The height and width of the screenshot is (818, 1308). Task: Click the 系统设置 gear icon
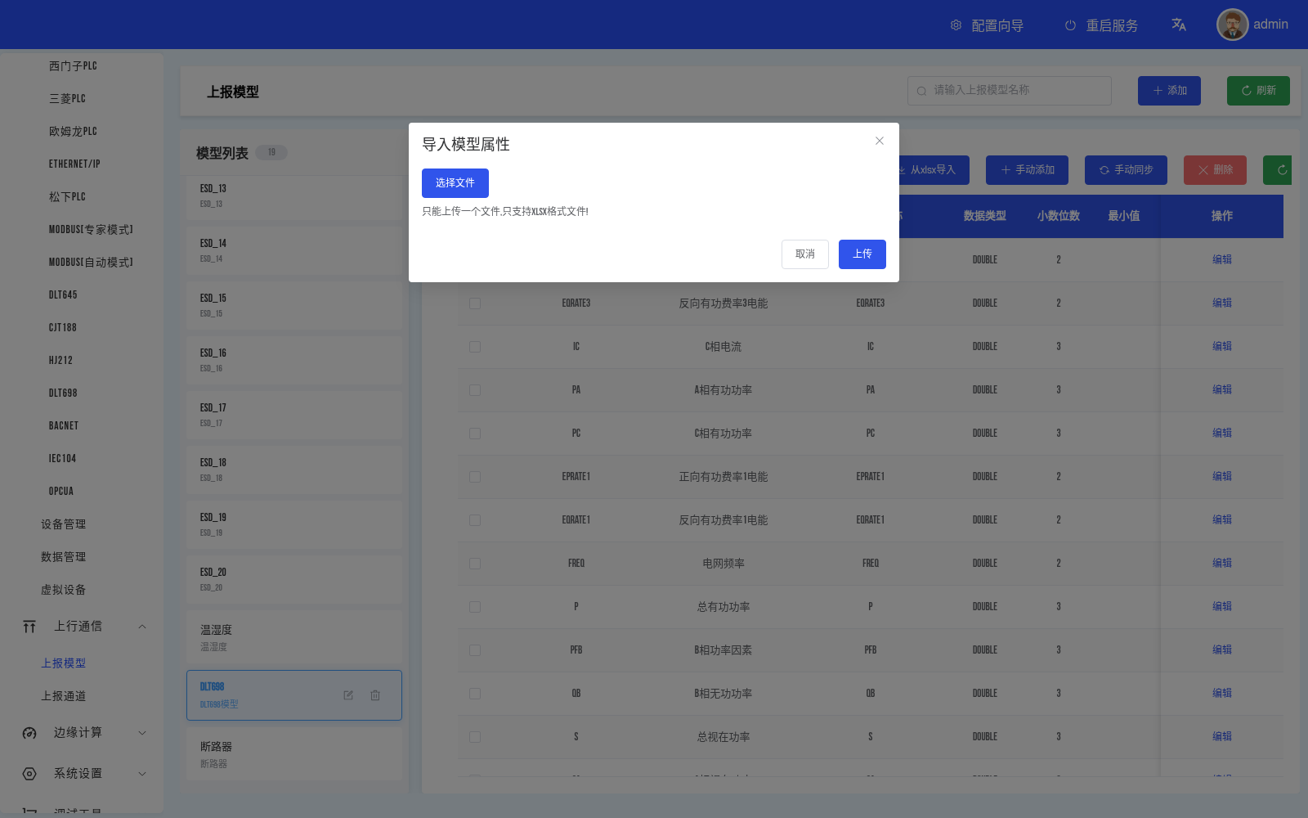point(29,774)
